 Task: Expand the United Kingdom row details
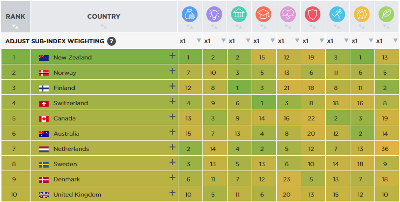[x=172, y=193]
